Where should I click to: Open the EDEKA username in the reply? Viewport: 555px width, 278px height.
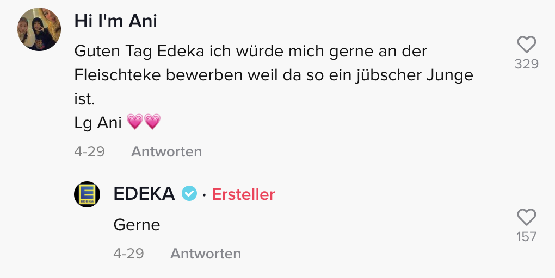coord(144,193)
